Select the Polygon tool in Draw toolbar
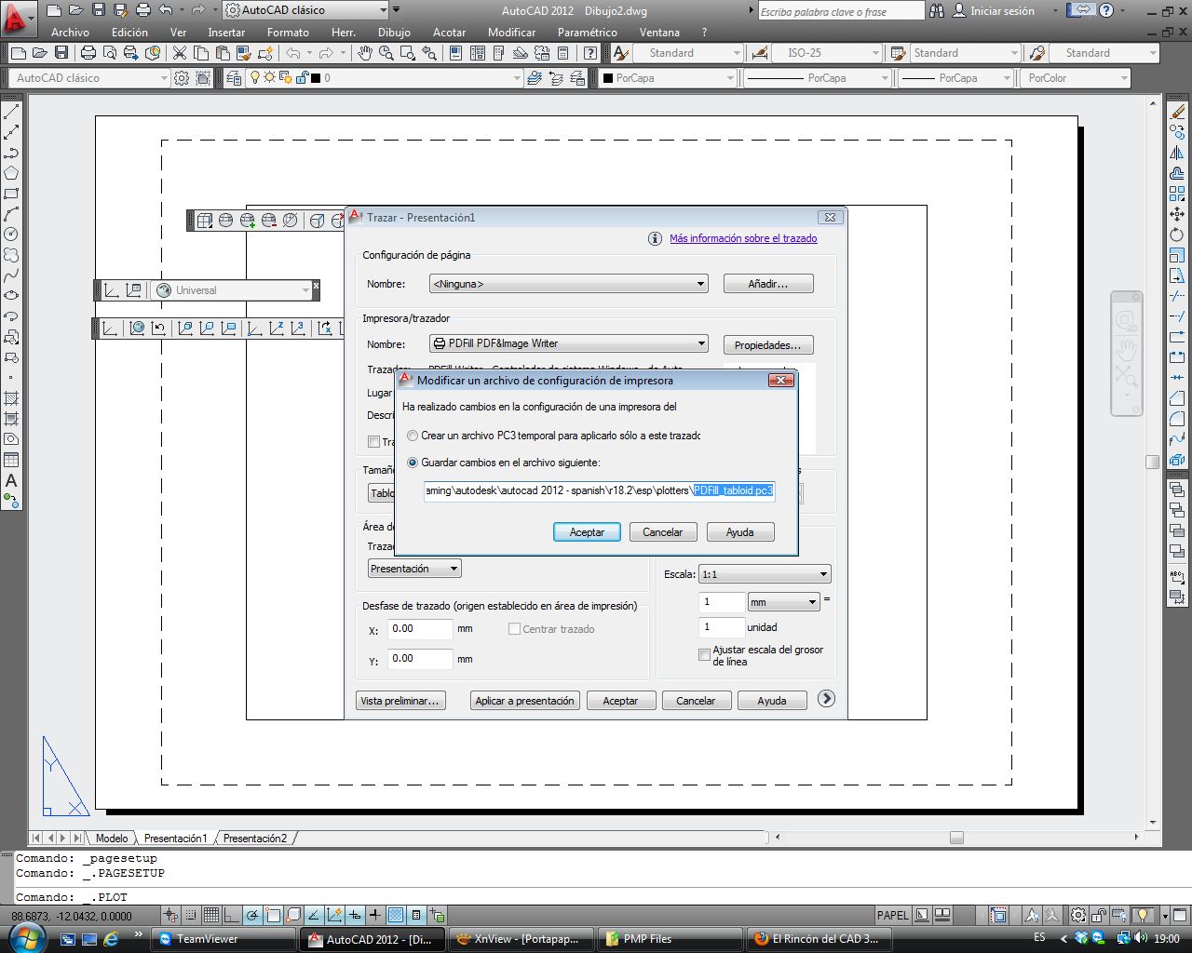Viewport: 1192px width, 953px height. (x=11, y=173)
